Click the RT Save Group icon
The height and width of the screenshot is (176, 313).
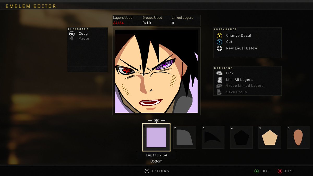pos(219,92)
